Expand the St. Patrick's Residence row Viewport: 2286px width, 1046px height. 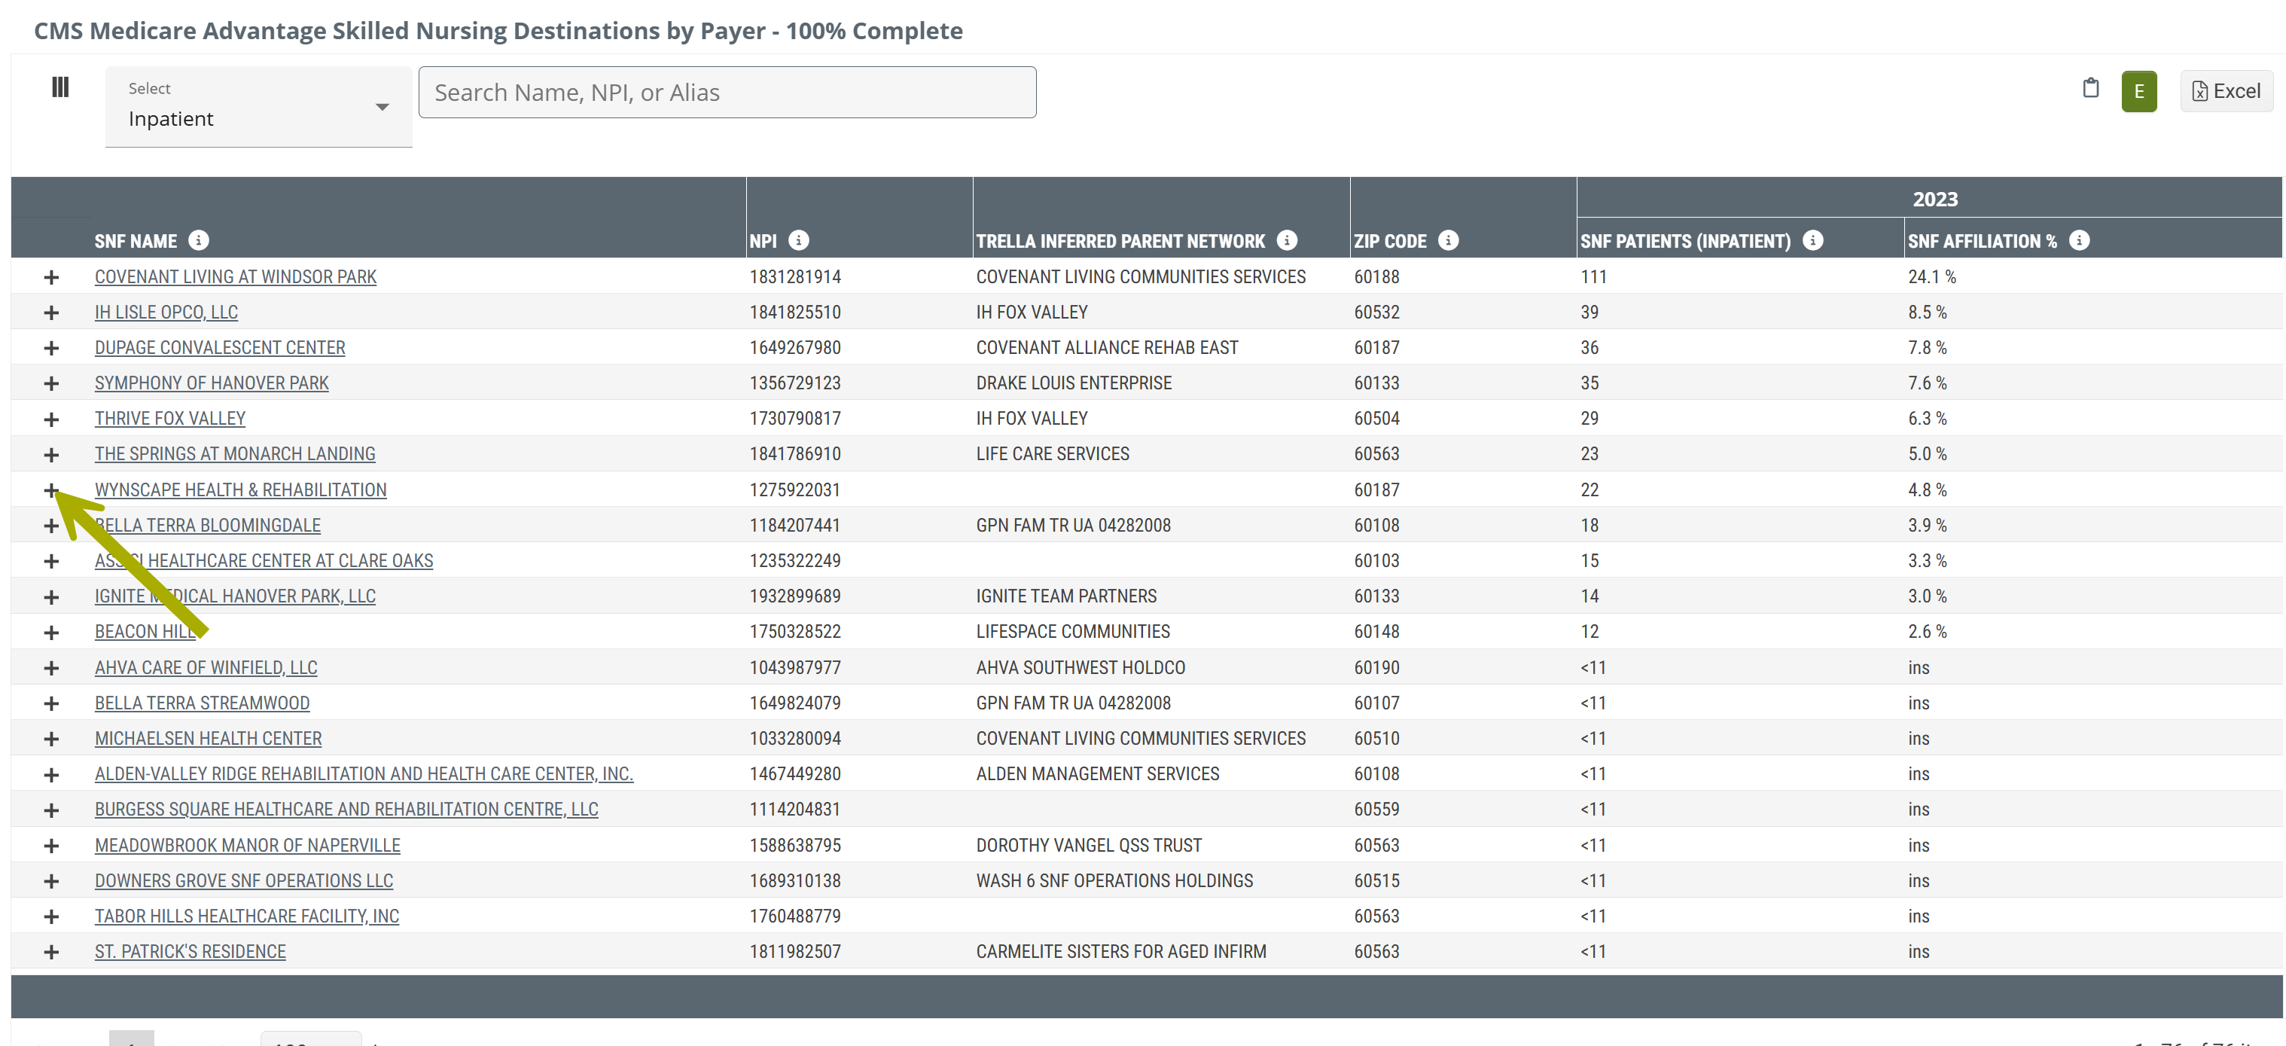51,952
